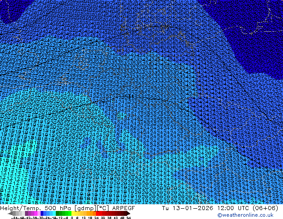The image size is (283, 219).
Task: Select the green segment of the temperature legend
Action: [x=63, y=214]
